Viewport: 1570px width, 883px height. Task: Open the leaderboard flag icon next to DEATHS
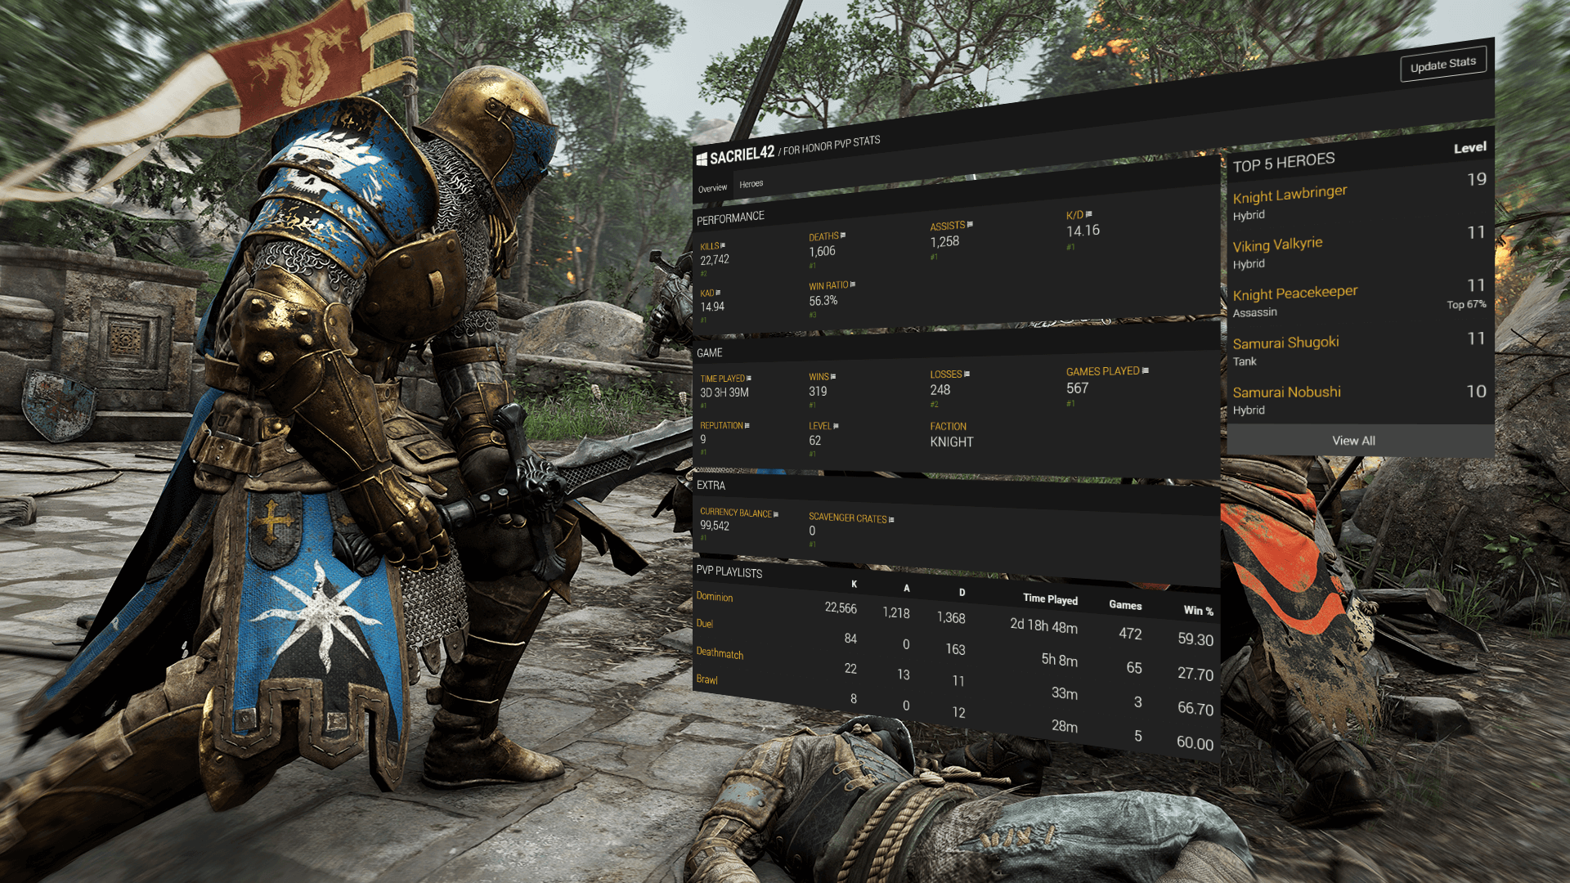click(843, 235)
